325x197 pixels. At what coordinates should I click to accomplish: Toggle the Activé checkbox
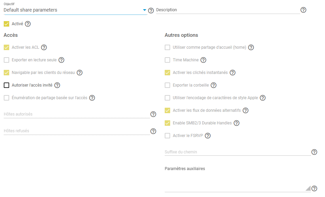(x=6, y=24)
